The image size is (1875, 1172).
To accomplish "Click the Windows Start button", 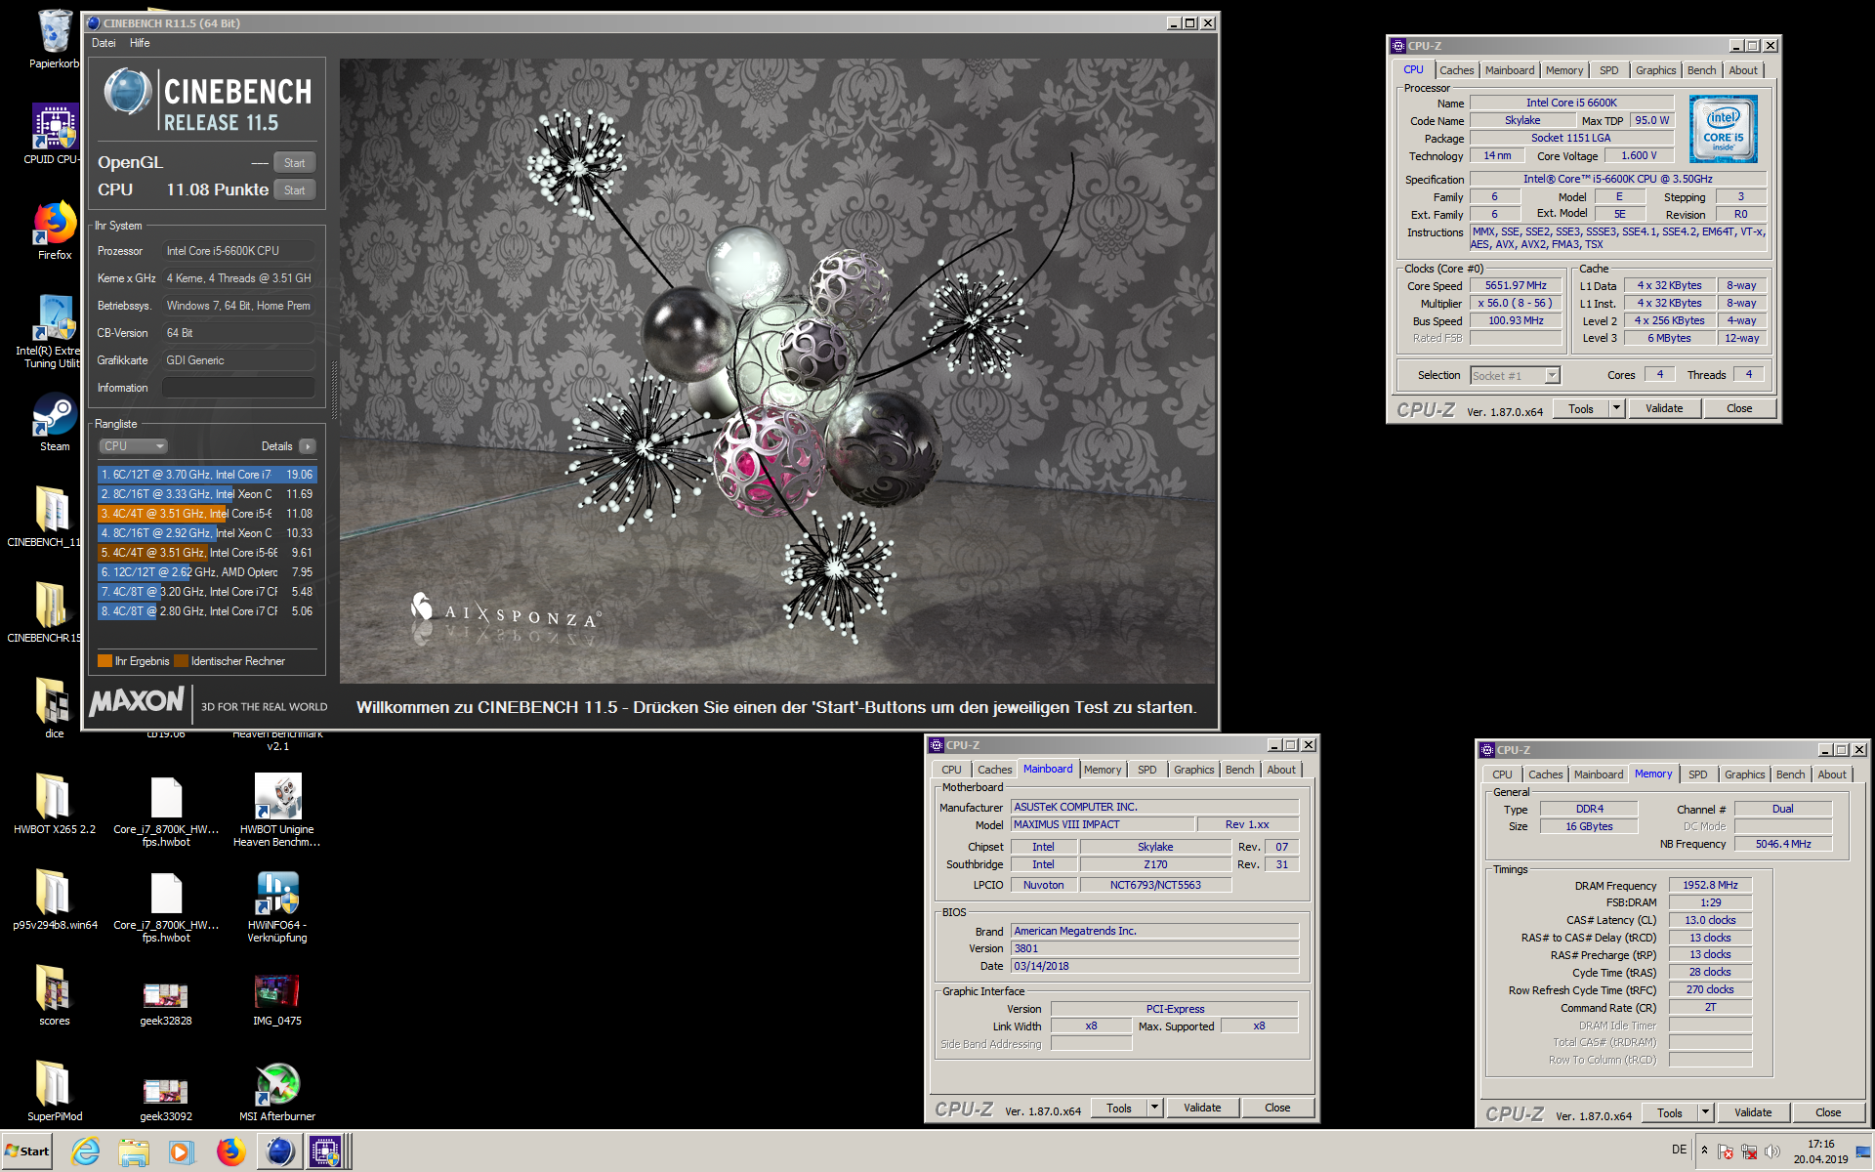I will click(27, 1151).
